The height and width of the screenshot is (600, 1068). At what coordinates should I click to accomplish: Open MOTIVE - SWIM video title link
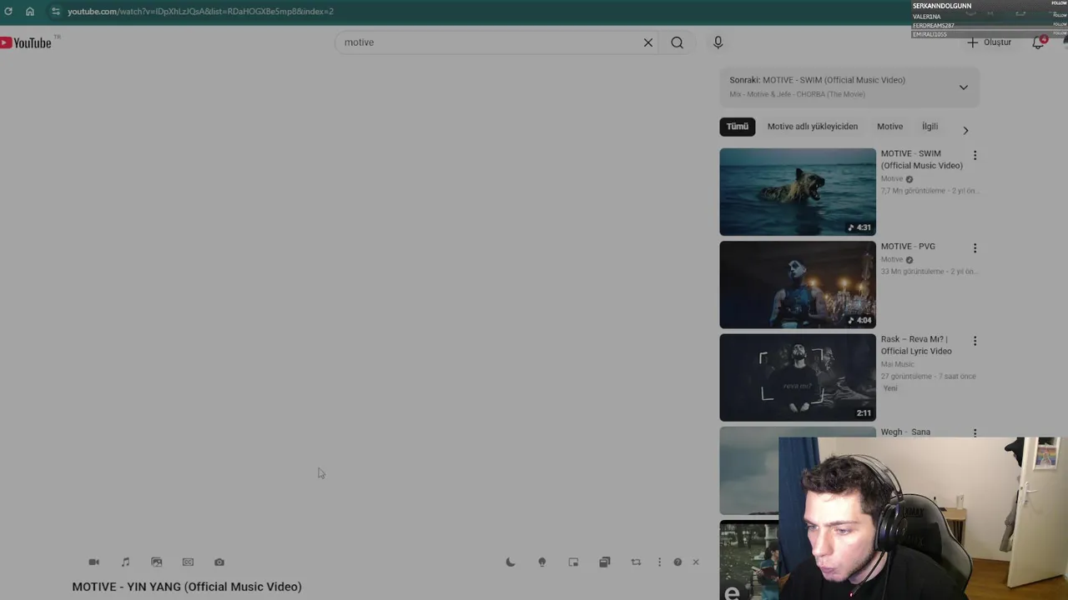point(922,159)
